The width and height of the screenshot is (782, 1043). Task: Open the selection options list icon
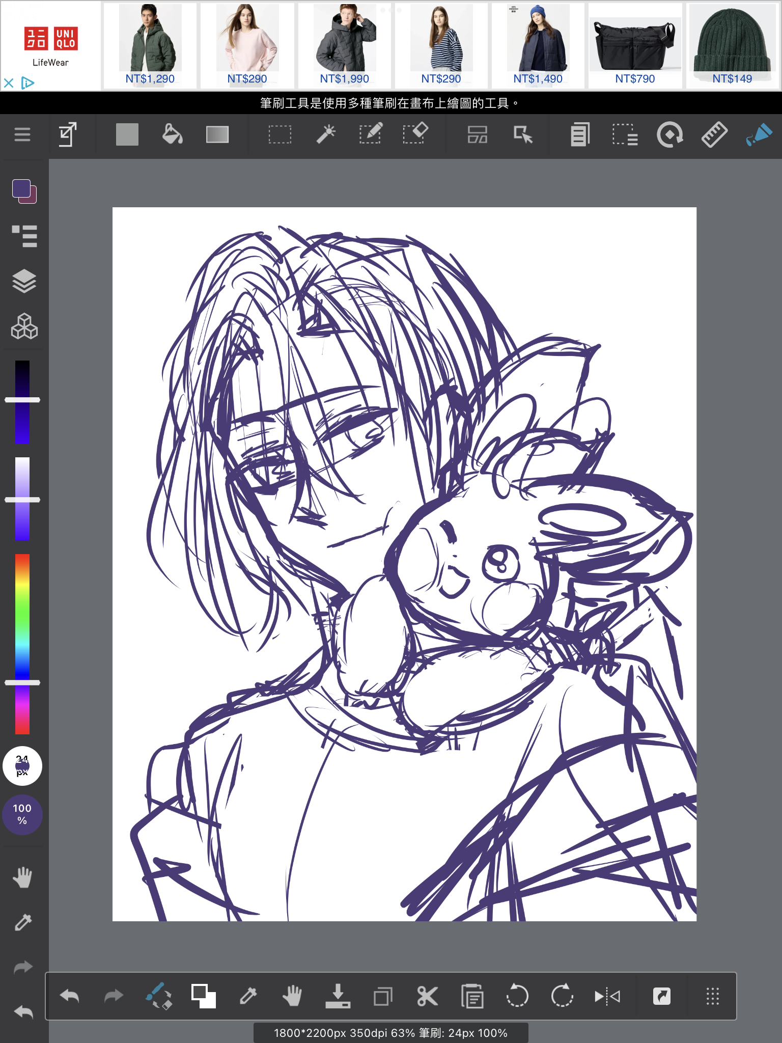pos(625,134)
